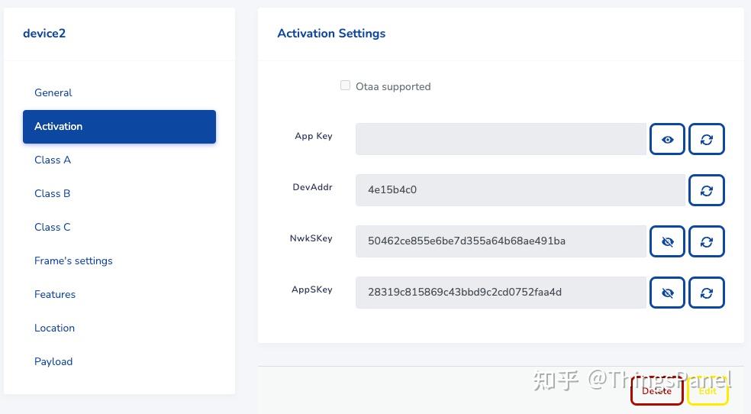Viewport: 751px width, 414px height.
Task: Show the App Key value
Action: [x=667, y=140]
